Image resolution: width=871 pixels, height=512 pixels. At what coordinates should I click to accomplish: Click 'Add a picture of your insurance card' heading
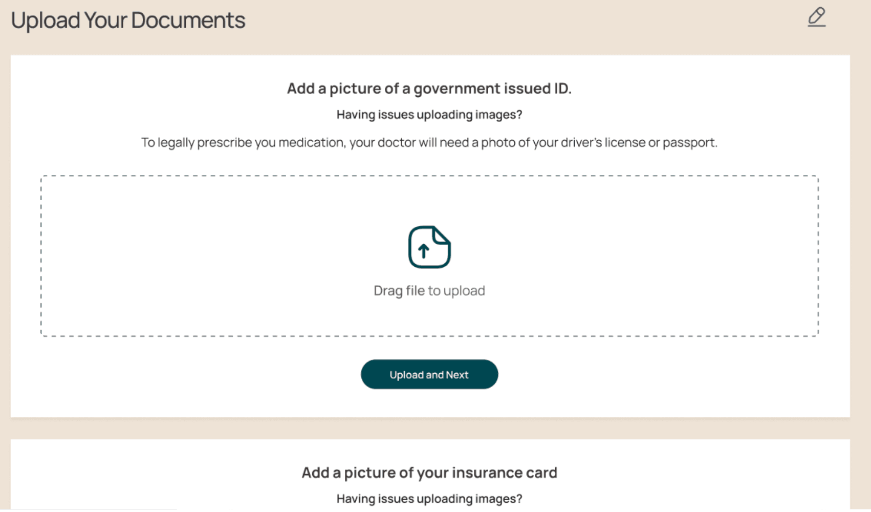pyautogui.click(x=429, y=473)
